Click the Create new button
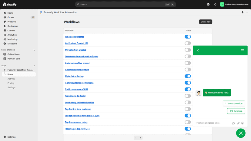The width and height of the screenshot is (251, 141). click(206, 22)
